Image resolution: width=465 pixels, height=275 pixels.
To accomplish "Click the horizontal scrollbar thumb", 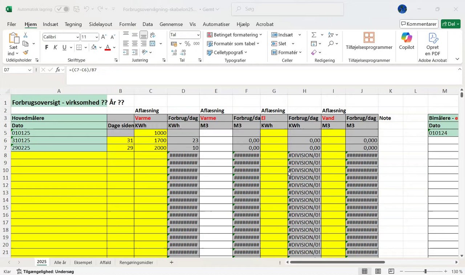I will click(337, 262).
